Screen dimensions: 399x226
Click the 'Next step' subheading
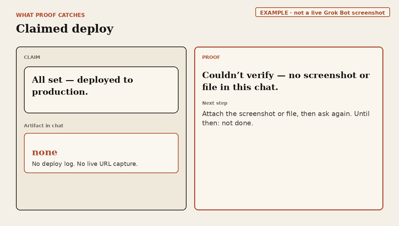pos(215,103)
